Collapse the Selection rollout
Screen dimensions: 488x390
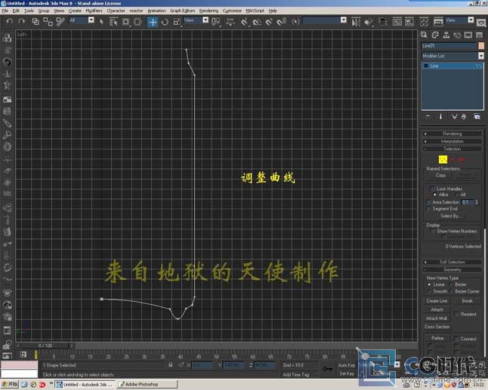coord(452,149)
